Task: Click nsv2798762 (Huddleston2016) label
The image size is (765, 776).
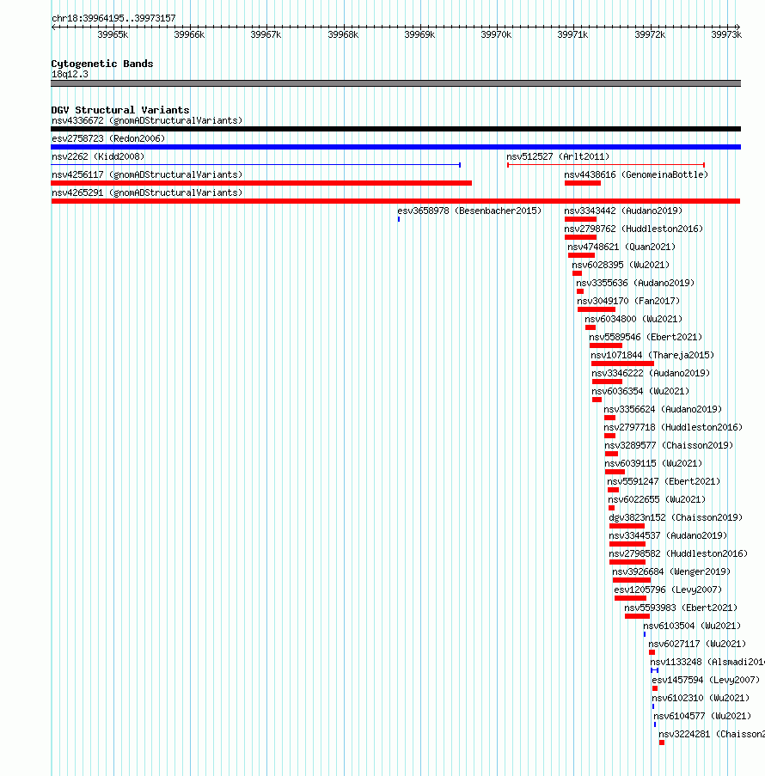Action: (633, 229)
